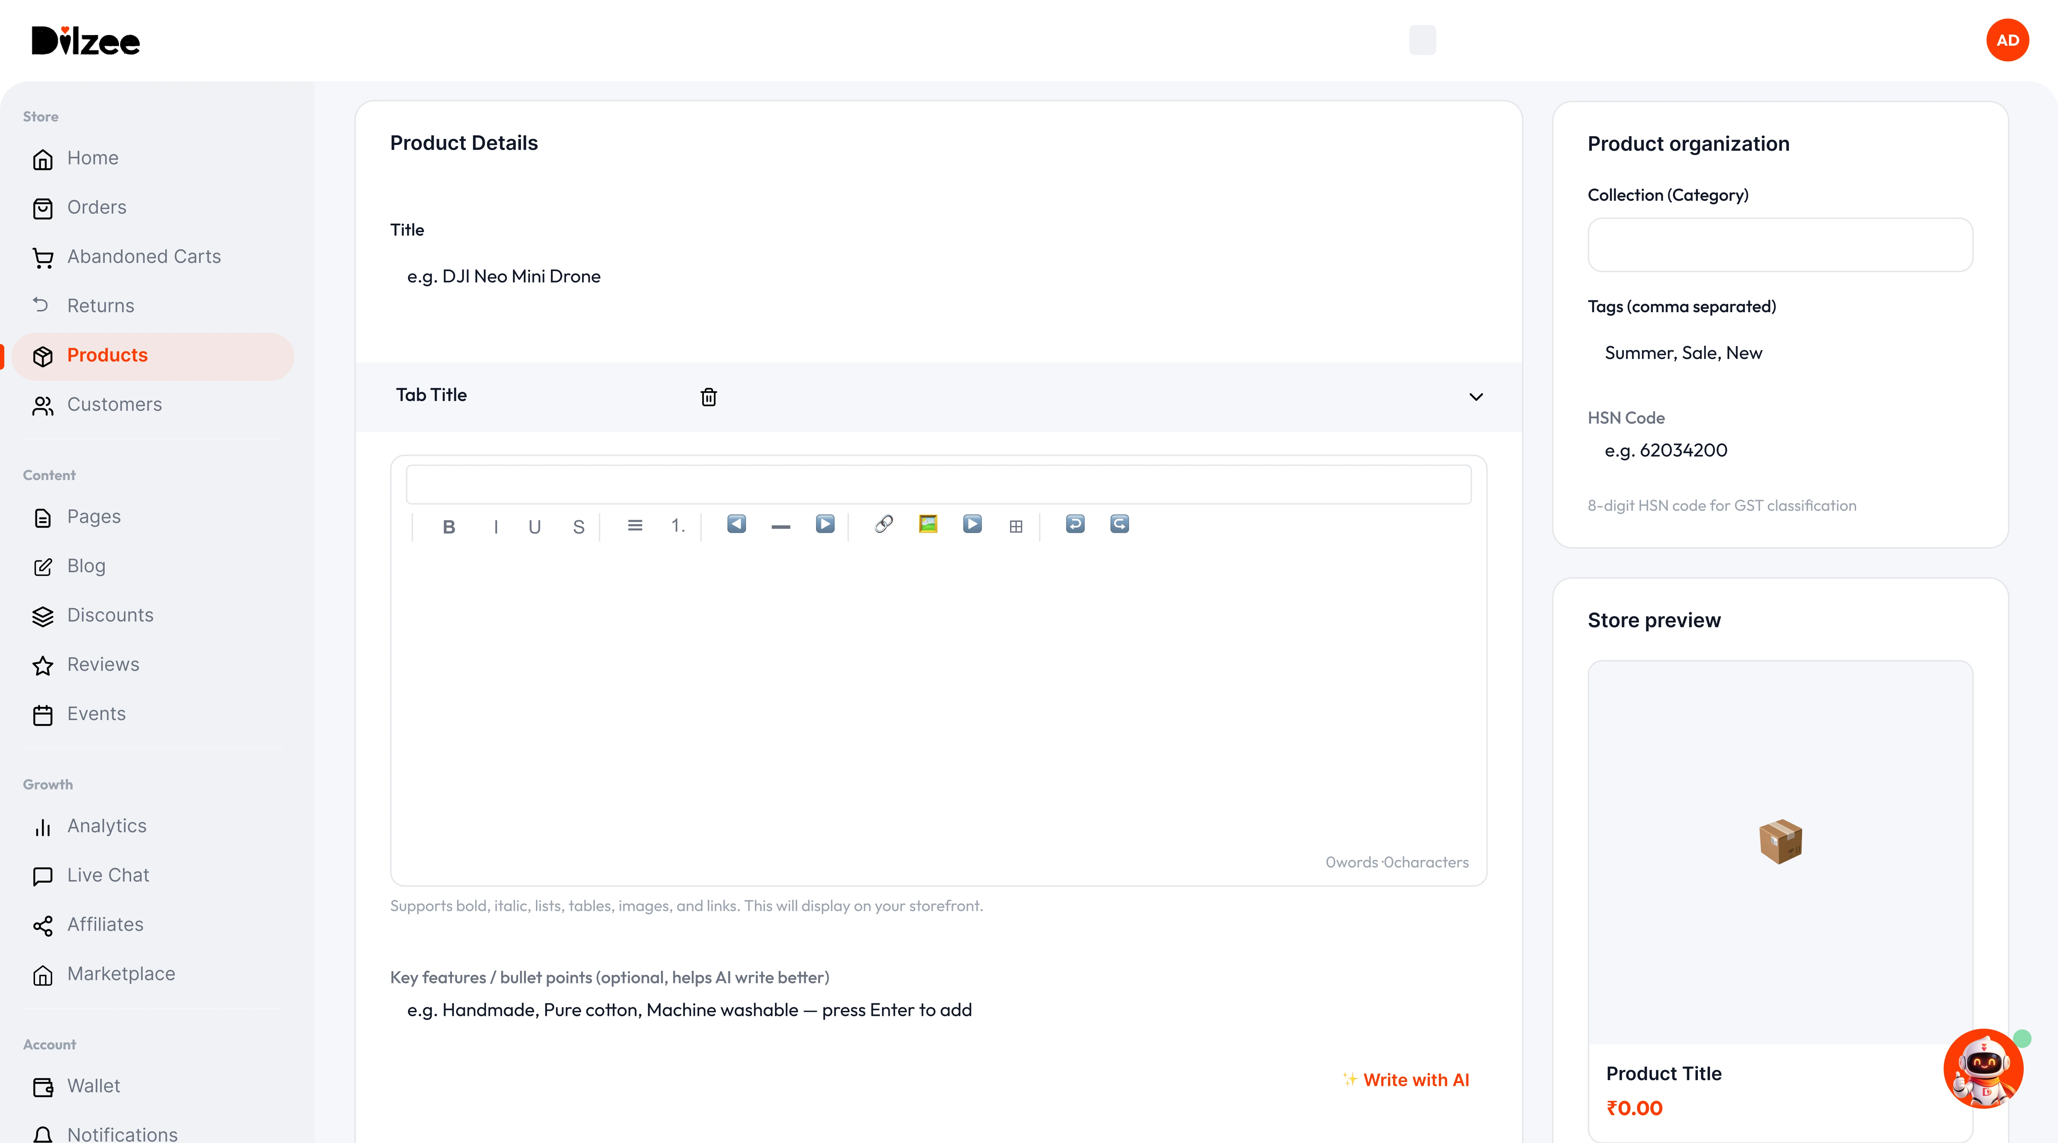
Task: Click the Analytics bar chart icon
Action: [x=43, y=828]
